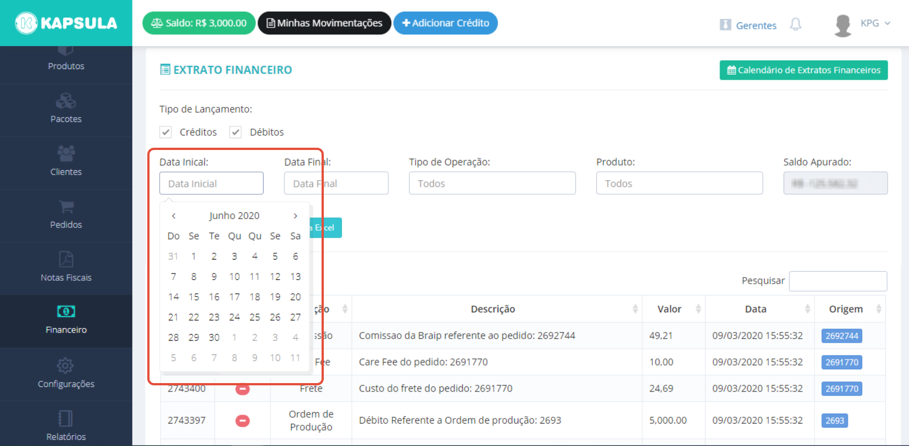Click the Kapsula logo

click(66, 23)
